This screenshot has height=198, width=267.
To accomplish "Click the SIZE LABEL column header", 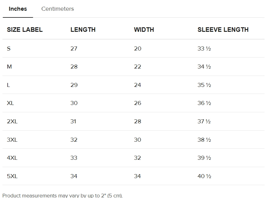I will (x=25, y=30).
